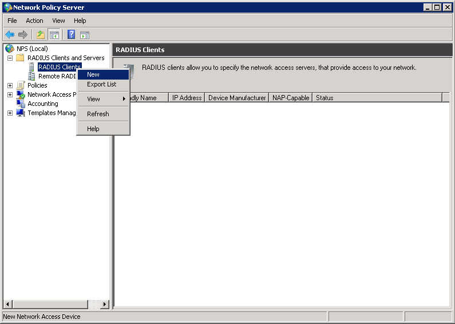The height and width of the screenshot is (324, 455).
Task: Toggle the Show/Hide Console Tree icon
Action: tap(54, 35)
